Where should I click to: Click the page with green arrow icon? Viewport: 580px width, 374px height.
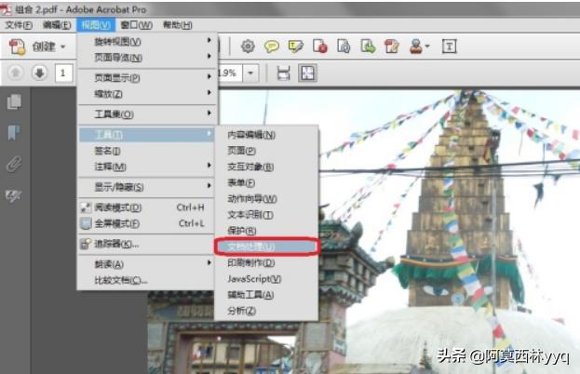(x=368, y=47)
